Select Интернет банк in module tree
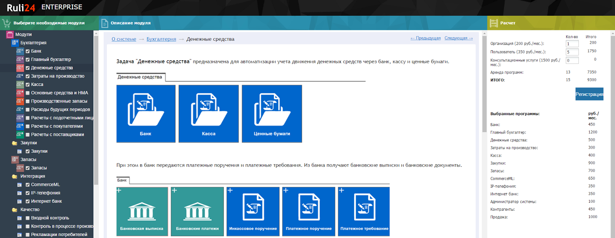 (47, 201)
